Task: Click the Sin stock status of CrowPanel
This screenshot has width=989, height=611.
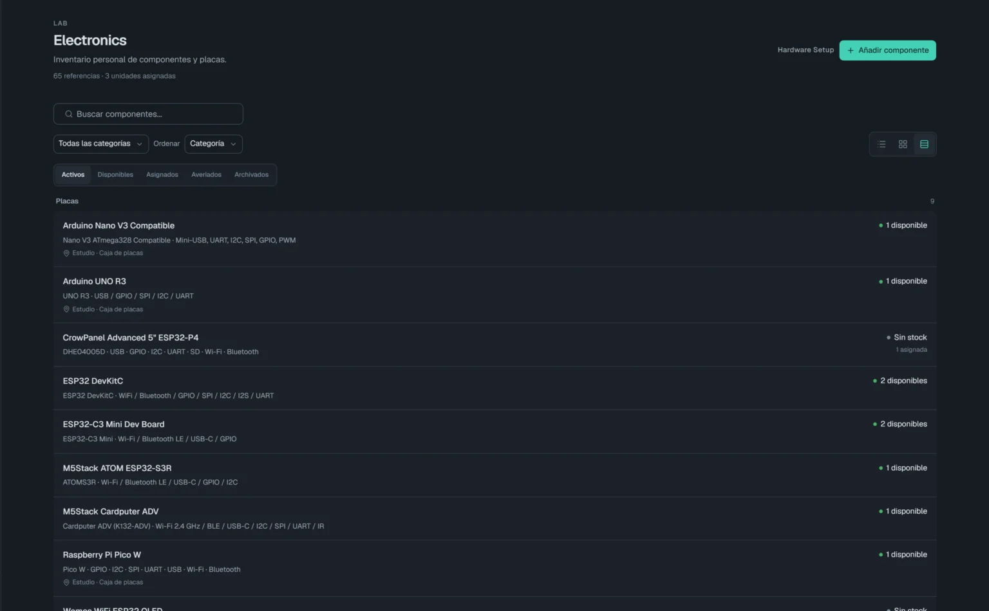Action: click(x=907, y=338)
